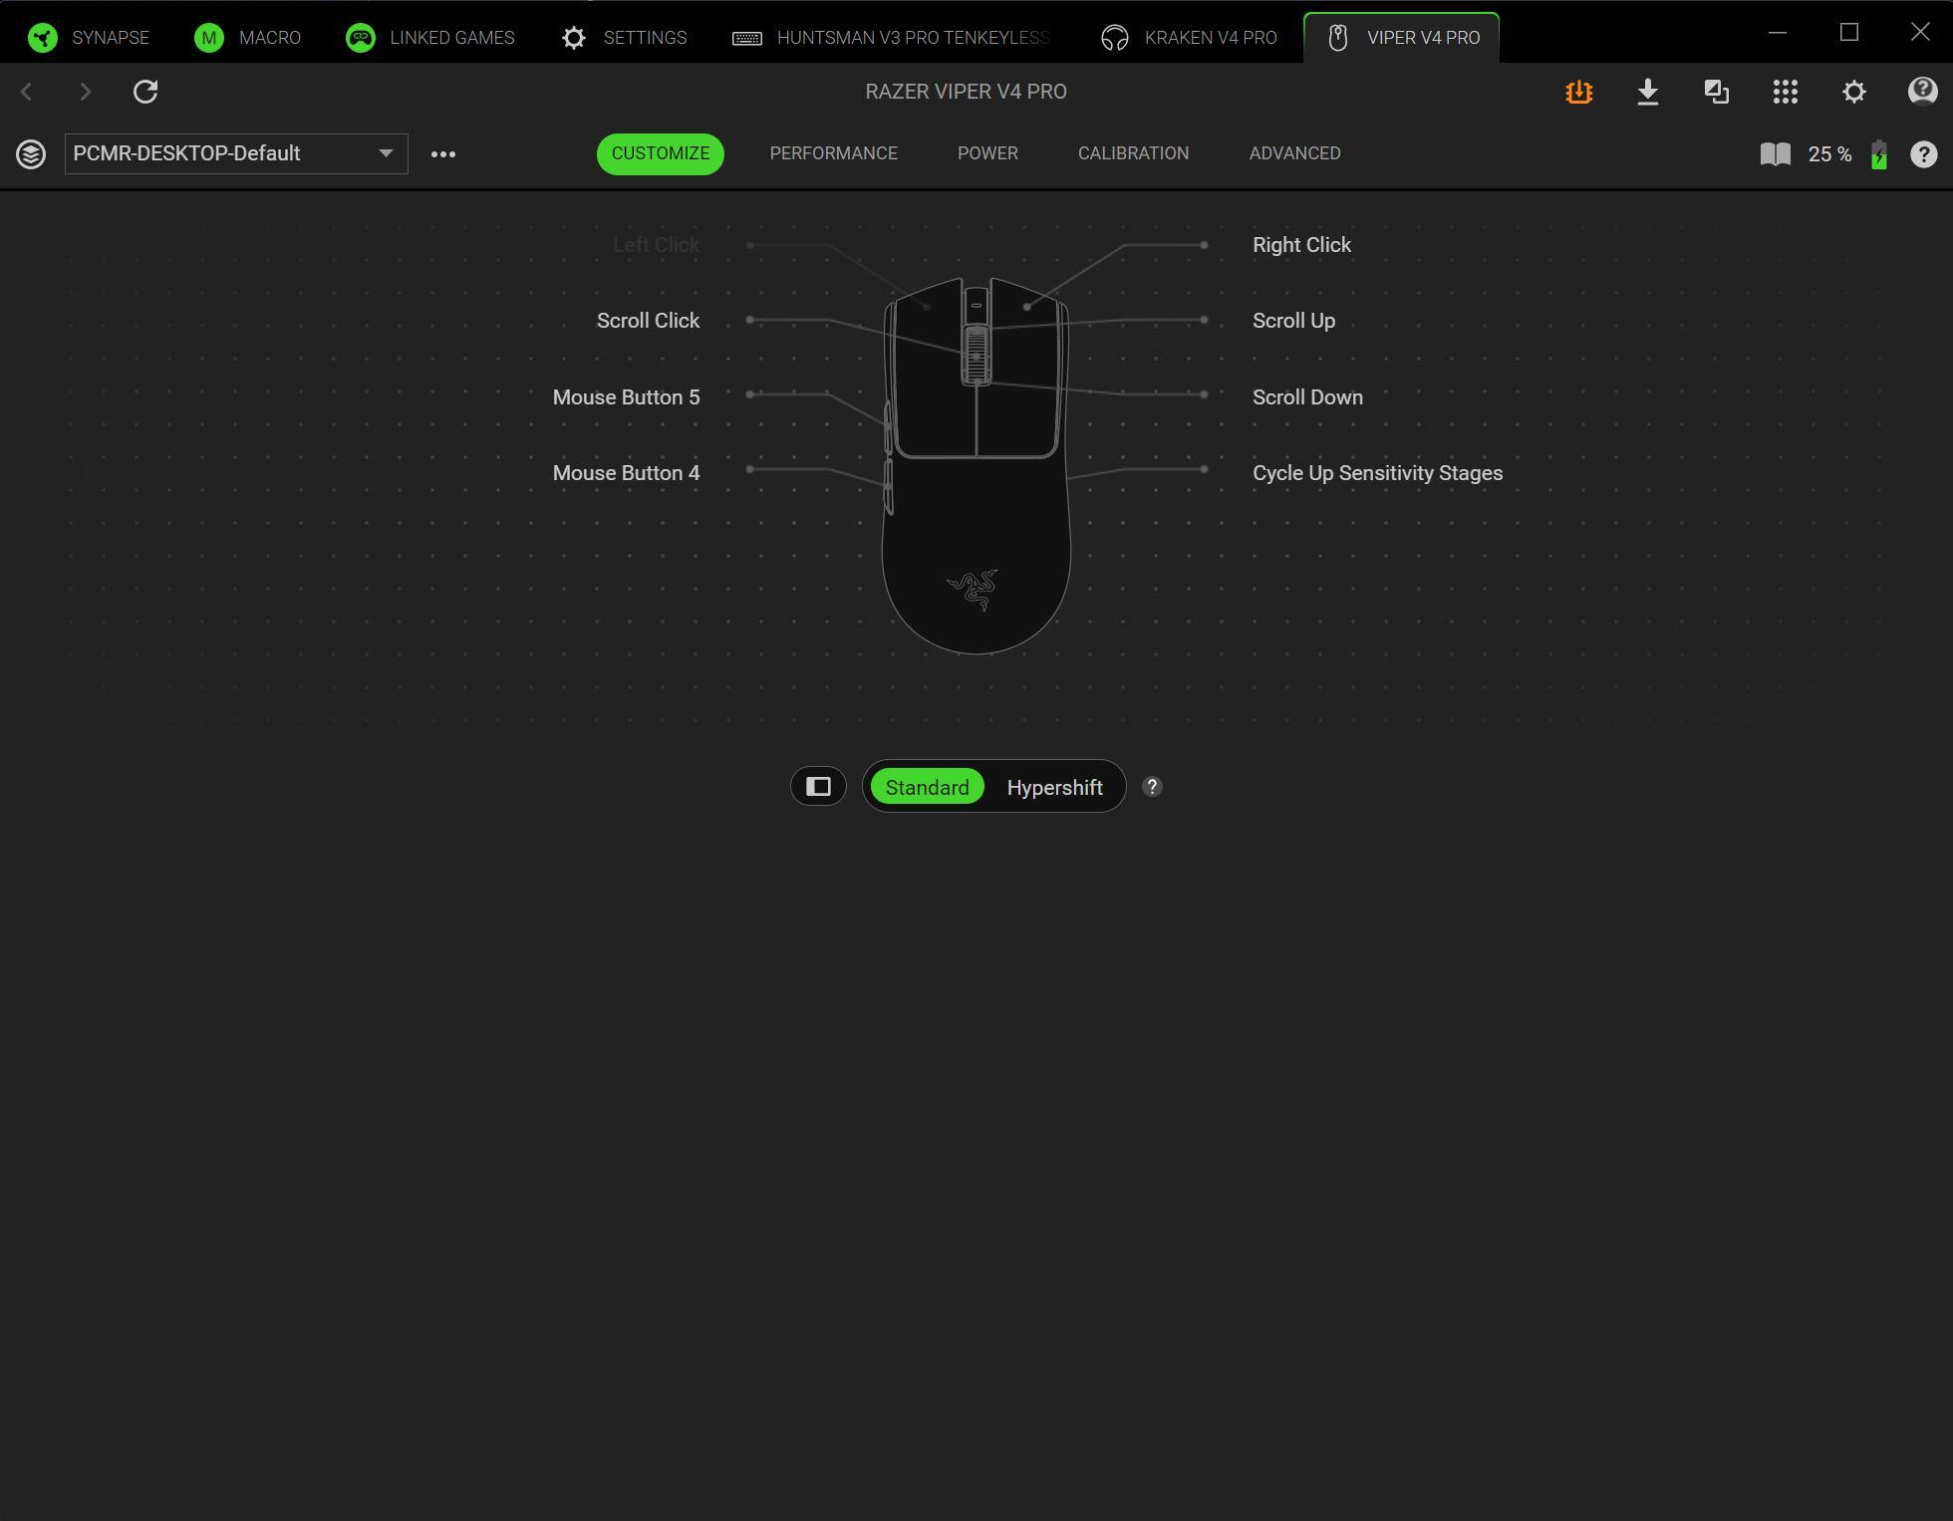The width and height of the screenshot is (1953, 1521).
Task: Click the Hypershift help question mark
Action: click(1153, 787)
